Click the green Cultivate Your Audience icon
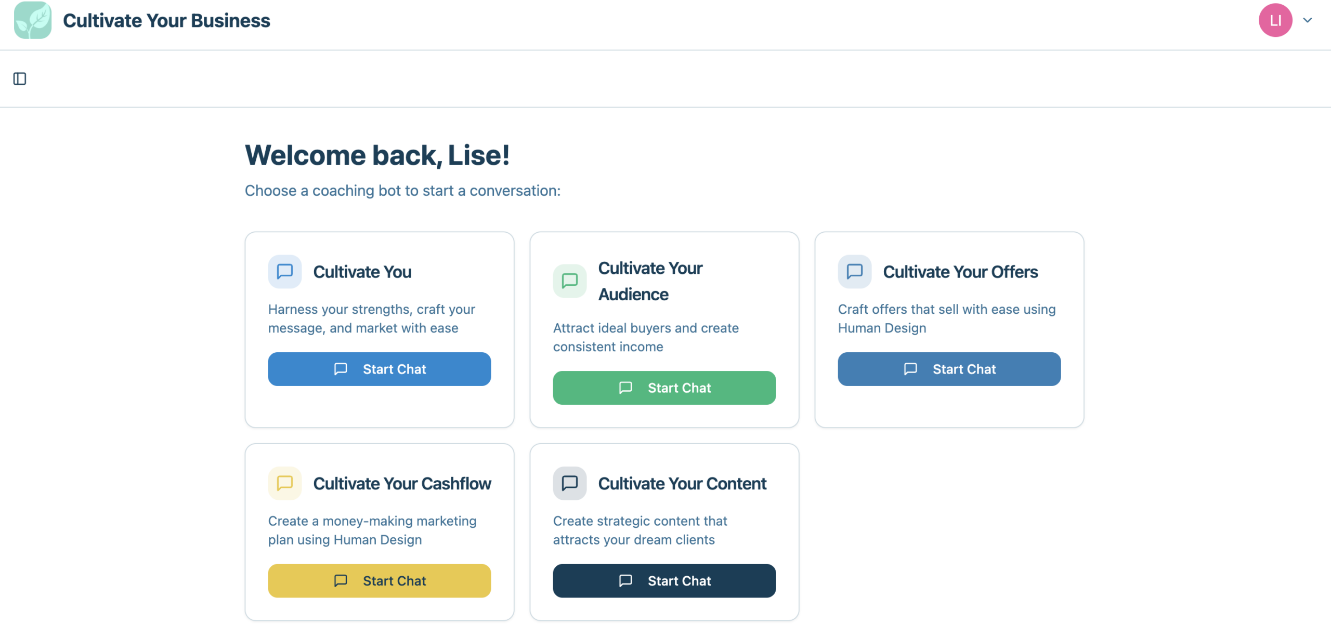 tap(570, 281)
